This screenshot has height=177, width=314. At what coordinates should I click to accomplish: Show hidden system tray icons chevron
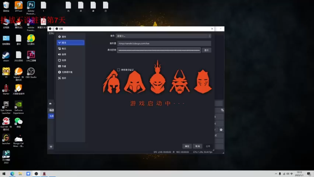coord(276,174)
